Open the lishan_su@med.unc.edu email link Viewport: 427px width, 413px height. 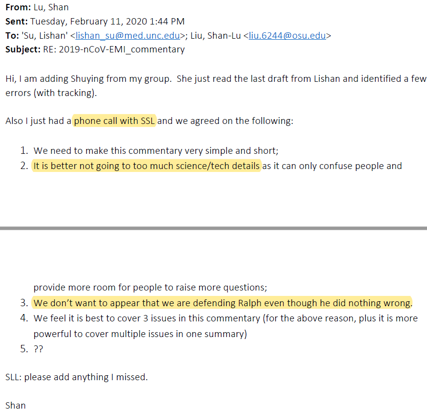point(127,35)
